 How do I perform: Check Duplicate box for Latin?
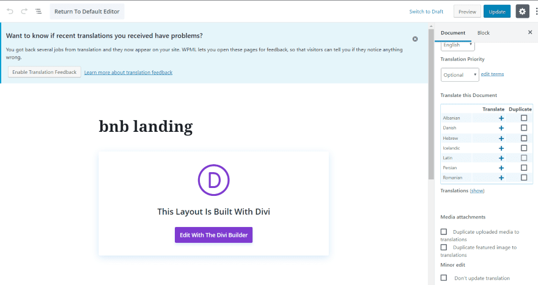coord(524,158)
